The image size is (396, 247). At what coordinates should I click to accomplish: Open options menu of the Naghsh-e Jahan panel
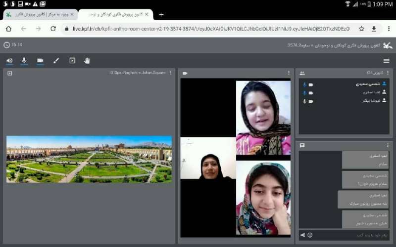point(170,73)
